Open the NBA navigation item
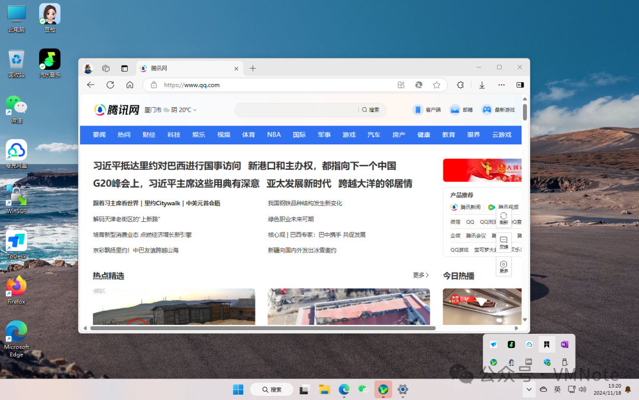 click(274, 134)
